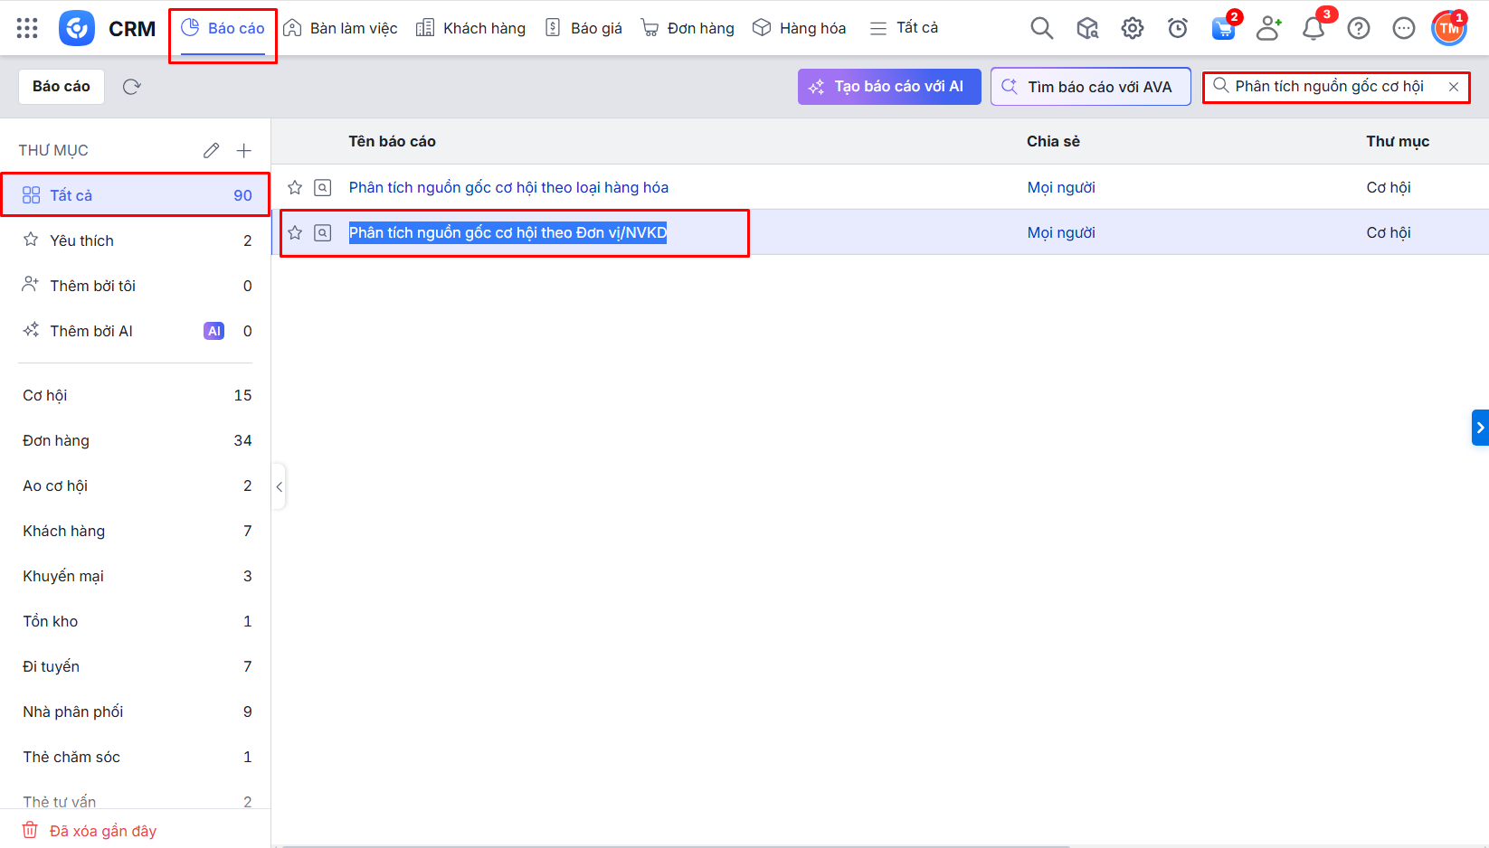Expand the right blue side panel
Viewport: 1489px width, 848px height.
click(x=1480, y=428)
